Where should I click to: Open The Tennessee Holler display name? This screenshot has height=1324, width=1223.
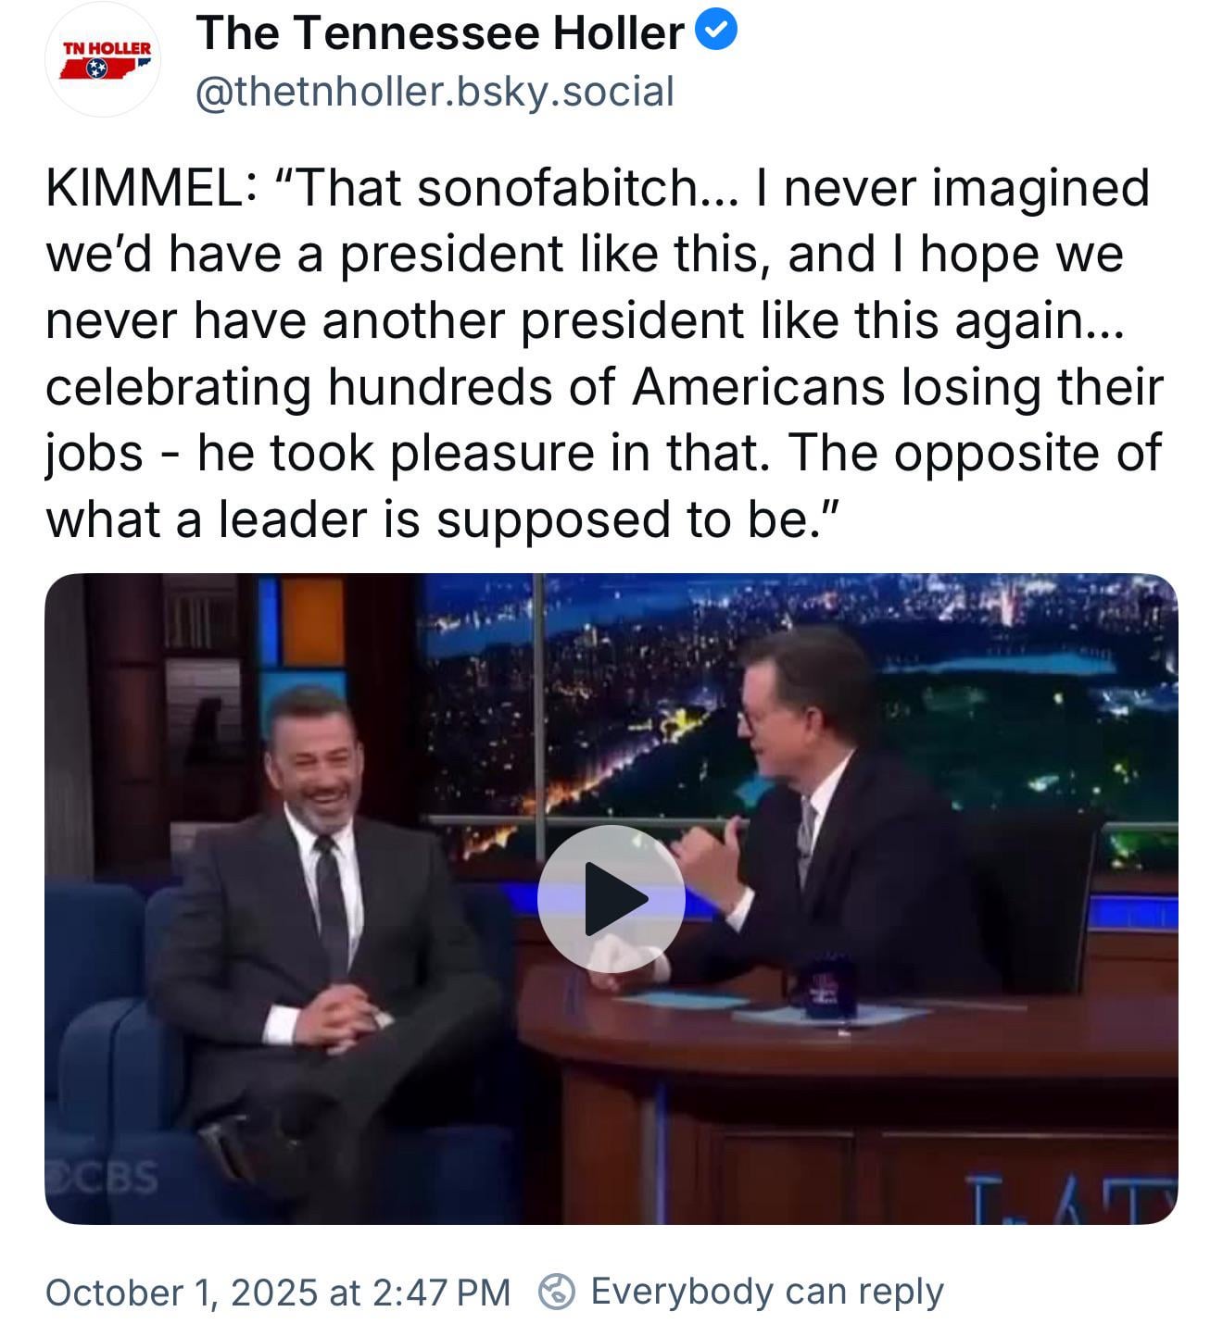(440, 34)
